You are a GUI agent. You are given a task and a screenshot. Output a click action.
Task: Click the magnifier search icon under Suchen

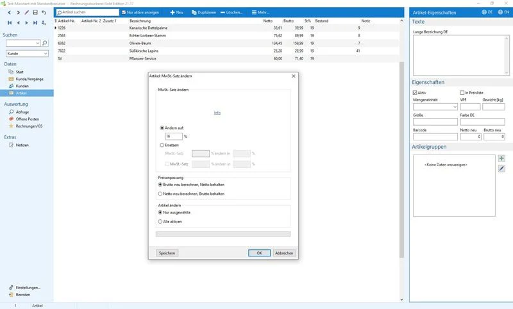(x=44, y=44)
